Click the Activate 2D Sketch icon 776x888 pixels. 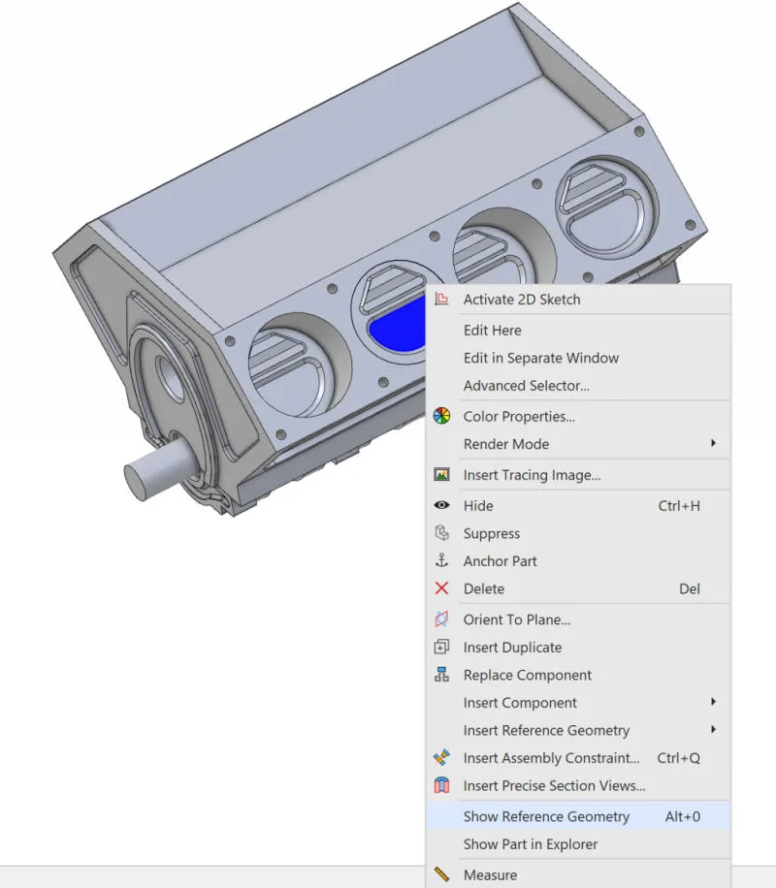pos(441,299)
